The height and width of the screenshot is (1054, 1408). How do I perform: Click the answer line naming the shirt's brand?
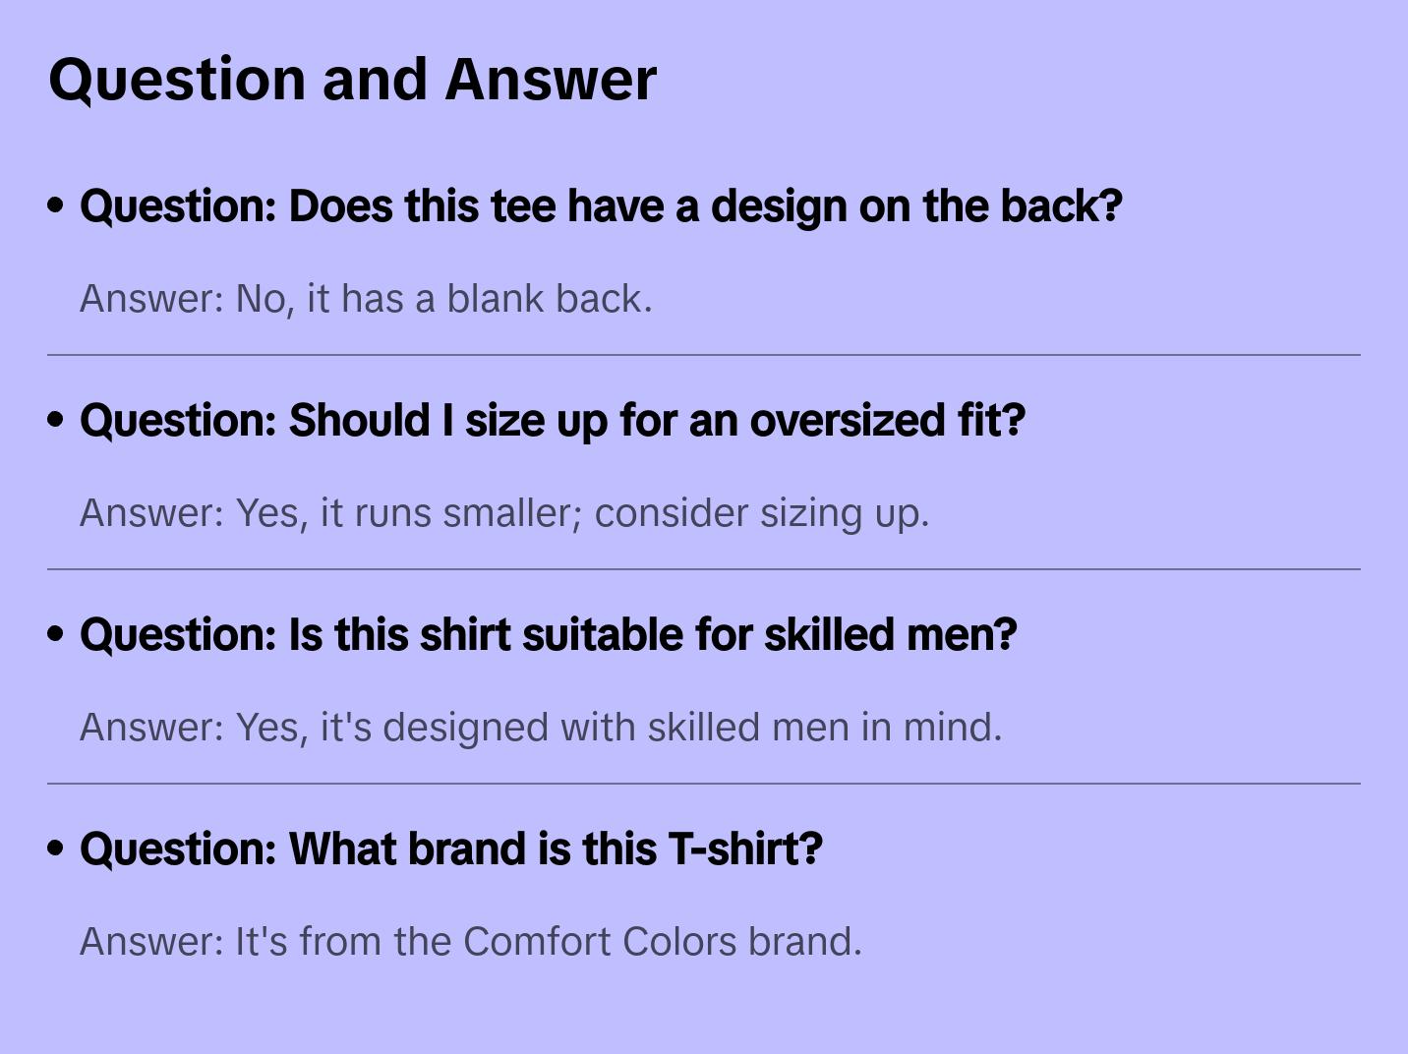pyautogui.click(x=470, y=942)
